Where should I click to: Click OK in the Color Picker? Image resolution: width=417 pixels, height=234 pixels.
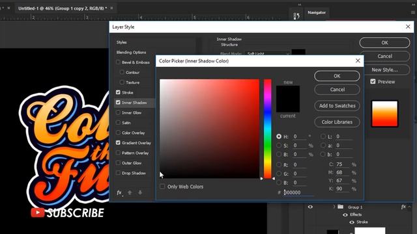[x=337, y=76]
